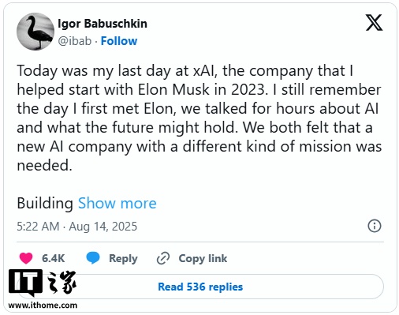Image resolution: width=399 pixels, height=315 pixels.
Task: Open the 5:22 AM timestamp
Action: (38, 227)
